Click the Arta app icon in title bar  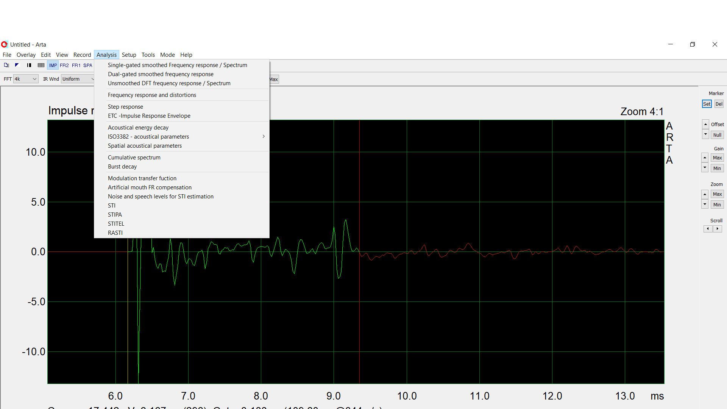[5, 44]
